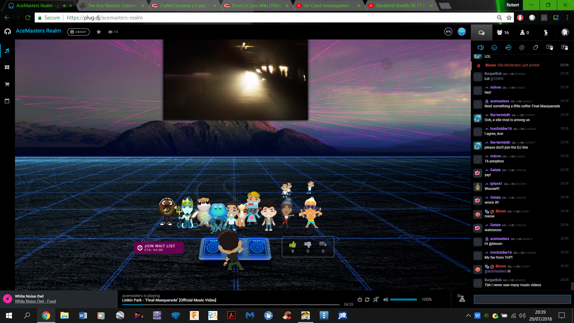Favorite the room with star icon
This screenshot has height=323, width=574.
(99, 32)
